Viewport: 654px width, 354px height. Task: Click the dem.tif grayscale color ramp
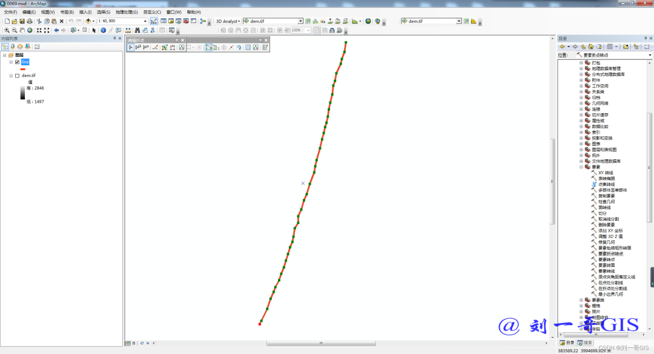coord(22,93)
